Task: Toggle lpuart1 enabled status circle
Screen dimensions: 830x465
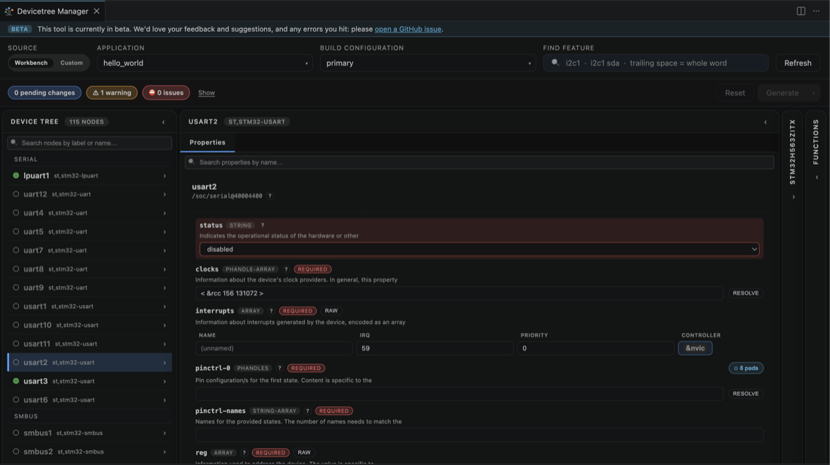Action: click(16, 175)
